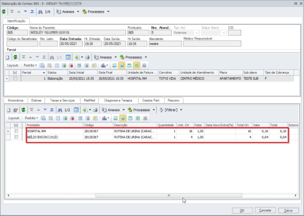Go to the first record in the top toolbar
304x216 pixels.
click(x=12, y=12)
